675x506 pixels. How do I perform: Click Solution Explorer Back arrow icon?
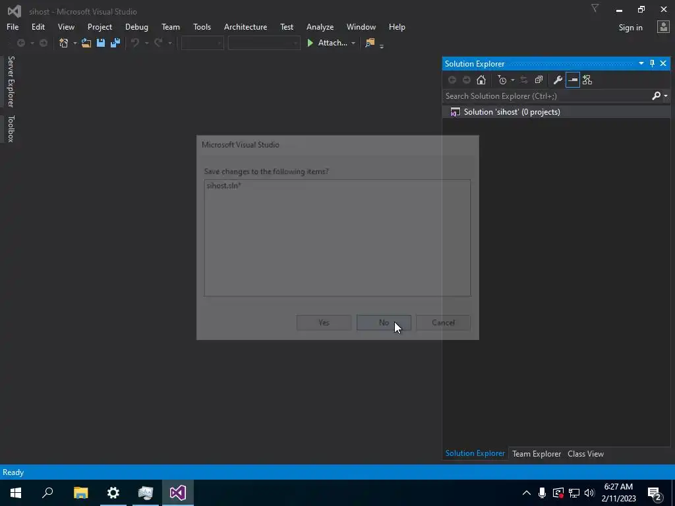[x=452, y=80]
